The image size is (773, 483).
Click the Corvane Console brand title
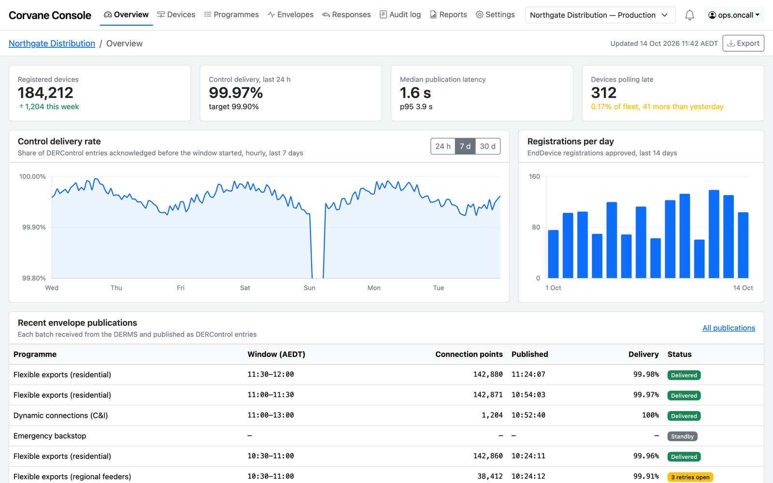click(50, 15)
